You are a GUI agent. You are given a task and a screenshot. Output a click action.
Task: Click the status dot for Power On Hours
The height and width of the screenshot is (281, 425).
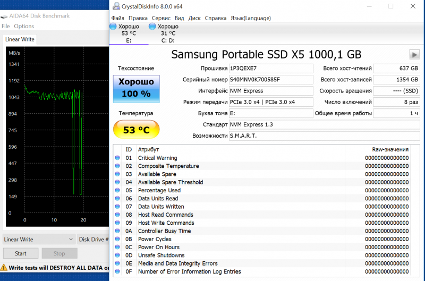[x=117, y=247]
